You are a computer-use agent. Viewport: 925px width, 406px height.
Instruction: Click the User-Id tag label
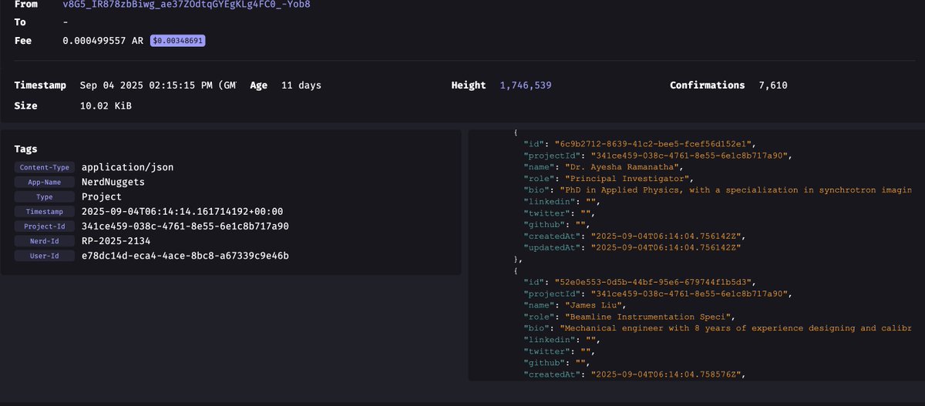coord(45,256)
